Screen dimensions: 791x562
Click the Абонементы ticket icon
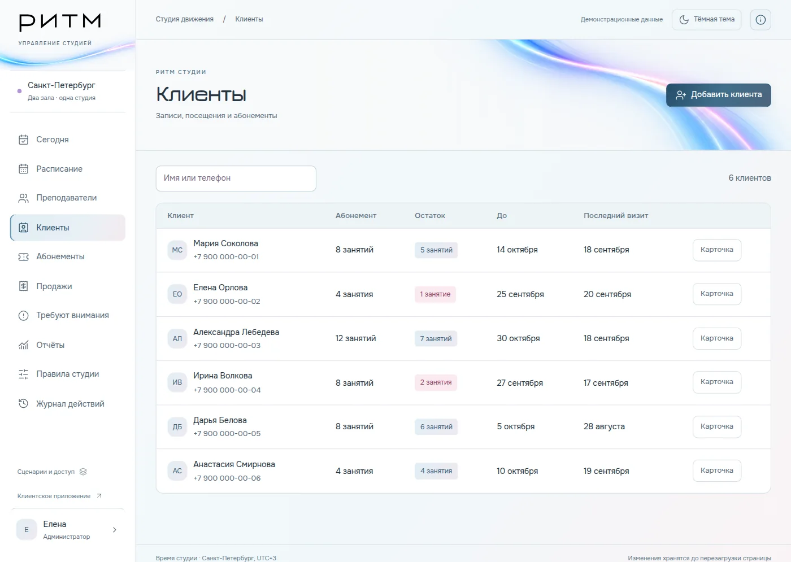click(23, 257)
